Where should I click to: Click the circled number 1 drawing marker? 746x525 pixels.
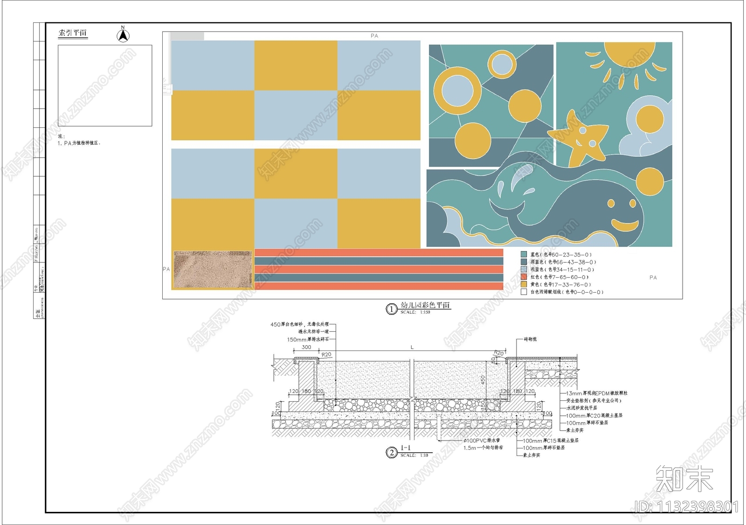391,309
